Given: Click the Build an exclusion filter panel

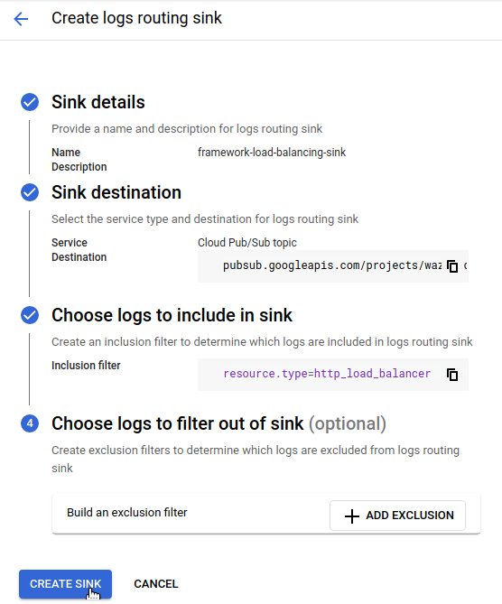Looking at the screenshot, I should [x=265, y=514].
